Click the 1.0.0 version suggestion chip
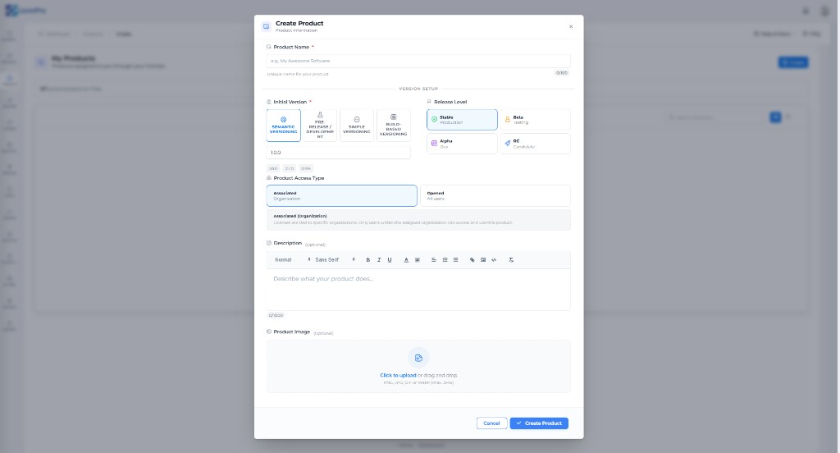 click(x=273, y=168)
